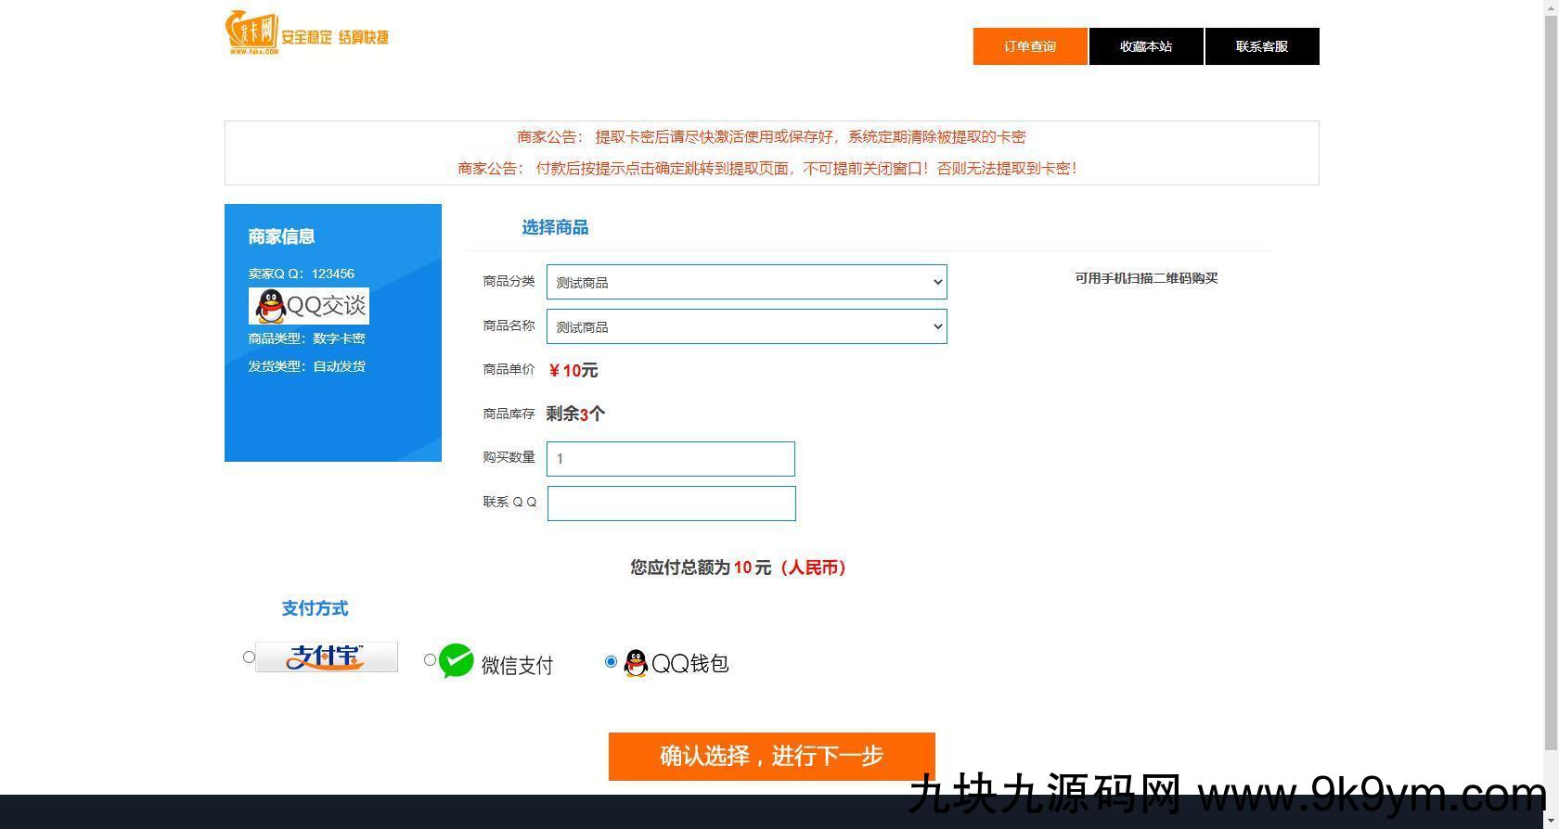Image resolution: width=1559 pixels, height=829 pixels.
Task: Open the 订单查询 tab
Action: [1030, 46]
